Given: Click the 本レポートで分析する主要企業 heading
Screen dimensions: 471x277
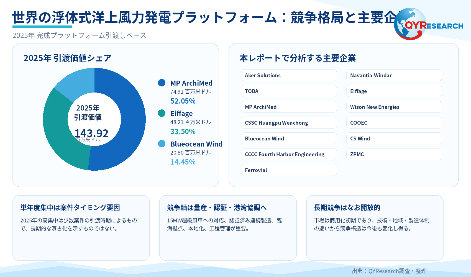Looking at the screenshot, I should [x=298, y=58].
